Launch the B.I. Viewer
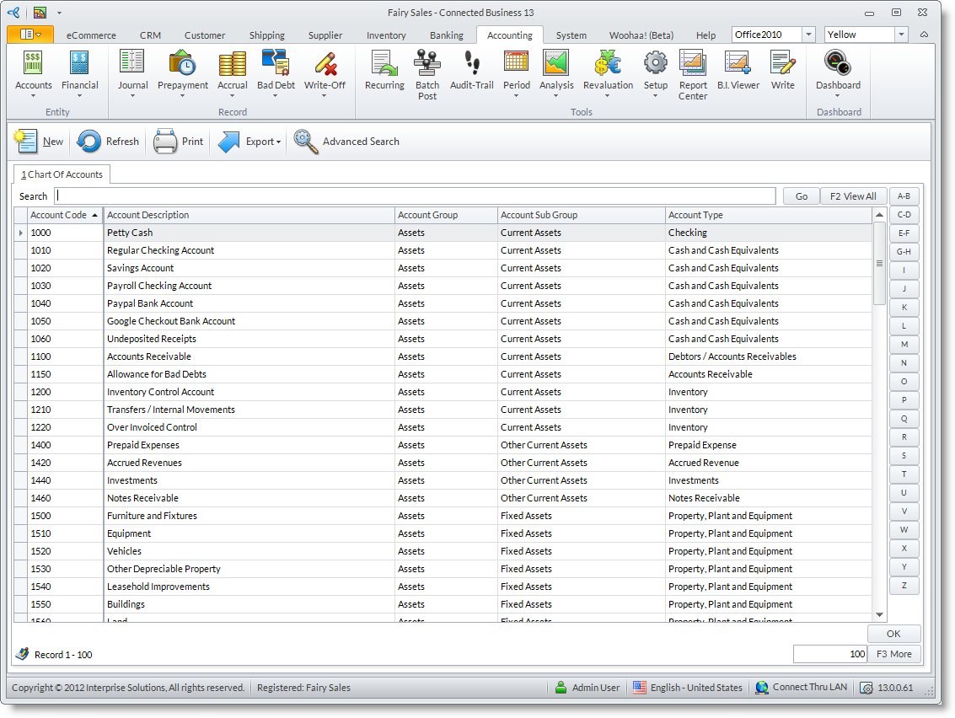 (x=738, y=69)
